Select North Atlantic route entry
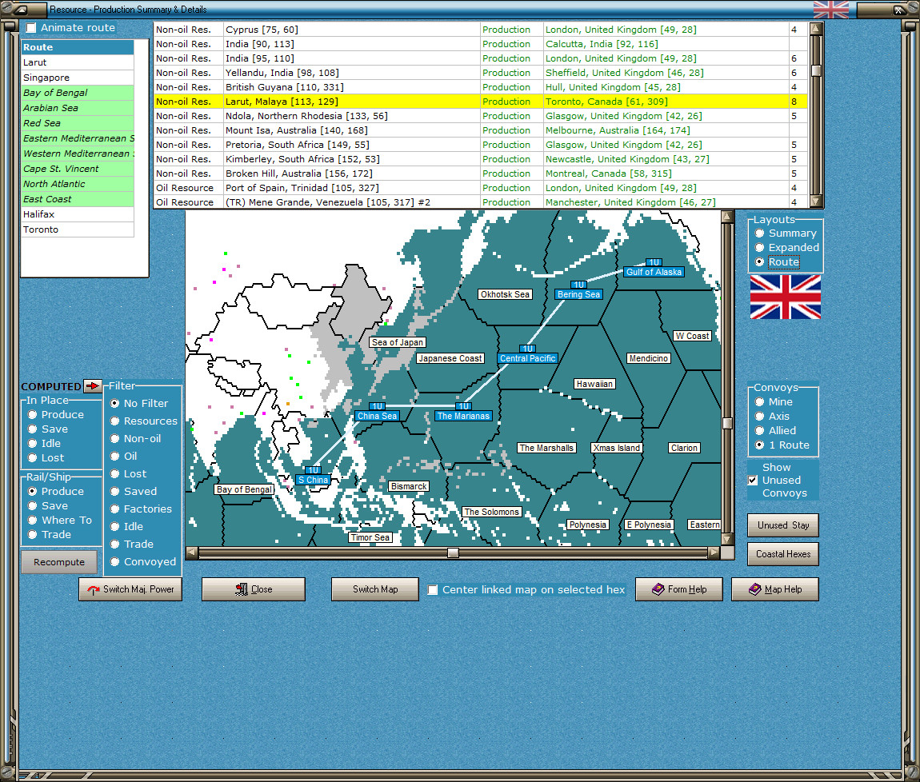 tap(78, 184)
